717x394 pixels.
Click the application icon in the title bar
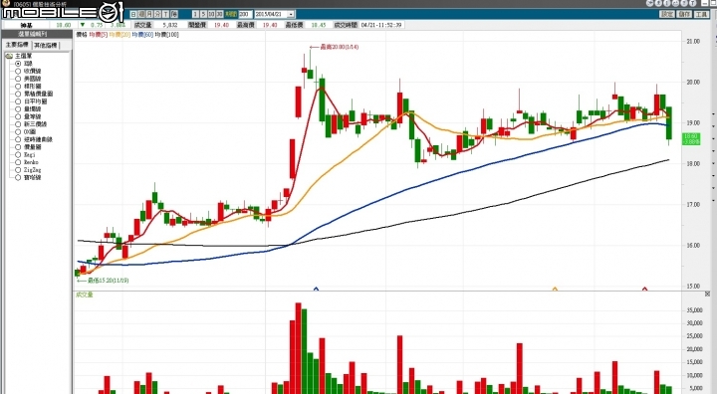pyautogui.click(x=6, y=3)
